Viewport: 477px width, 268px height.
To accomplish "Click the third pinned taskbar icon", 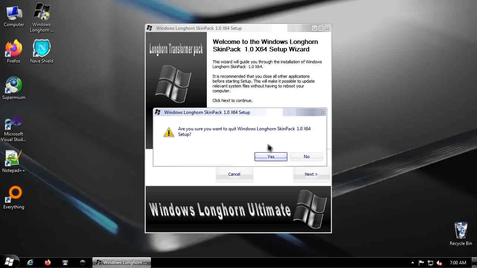I will click(x=65, y=262).
